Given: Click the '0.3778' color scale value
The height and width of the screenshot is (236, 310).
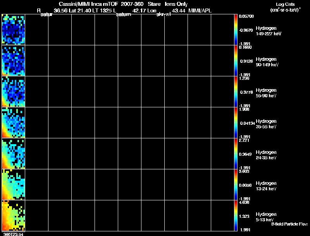Looking at the screenshot, I should pos(246,92).
